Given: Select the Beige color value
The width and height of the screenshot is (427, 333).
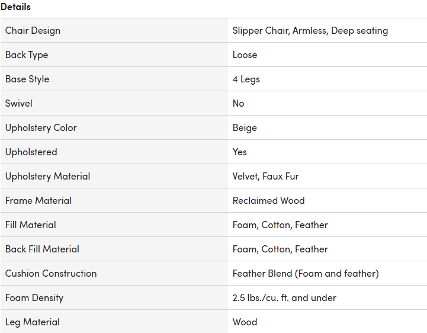Looking at the screenshot, I should 245,127.
